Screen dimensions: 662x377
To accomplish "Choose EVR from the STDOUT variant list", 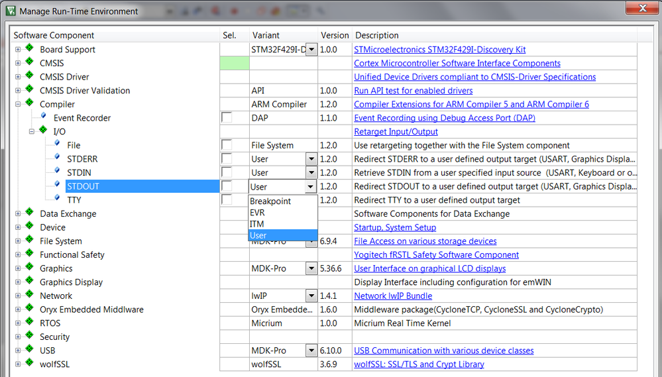I will (x=283, y=213).
